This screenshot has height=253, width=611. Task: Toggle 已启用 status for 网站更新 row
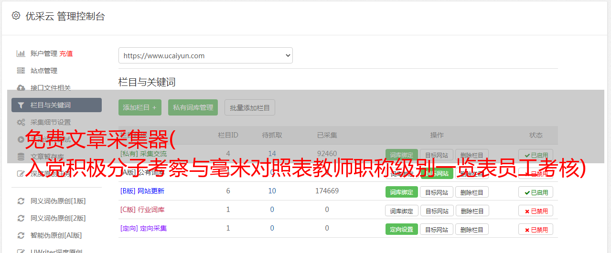tap(536, 192)
